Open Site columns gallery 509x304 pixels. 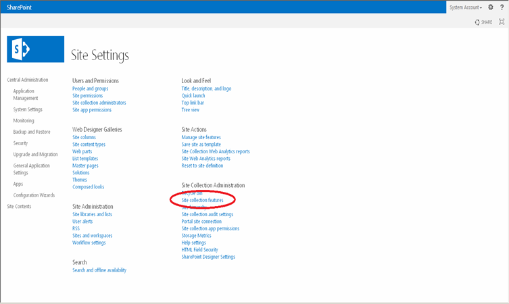click(84, 137)
